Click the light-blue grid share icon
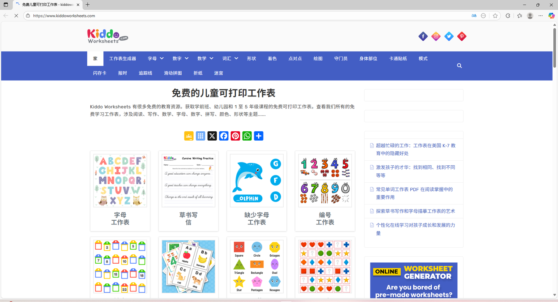Screen dimensions: 558x302 [200, 136]
